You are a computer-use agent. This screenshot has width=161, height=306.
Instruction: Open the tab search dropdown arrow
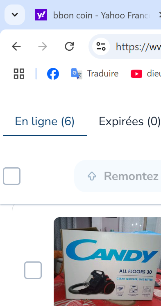tap(15, 15)
